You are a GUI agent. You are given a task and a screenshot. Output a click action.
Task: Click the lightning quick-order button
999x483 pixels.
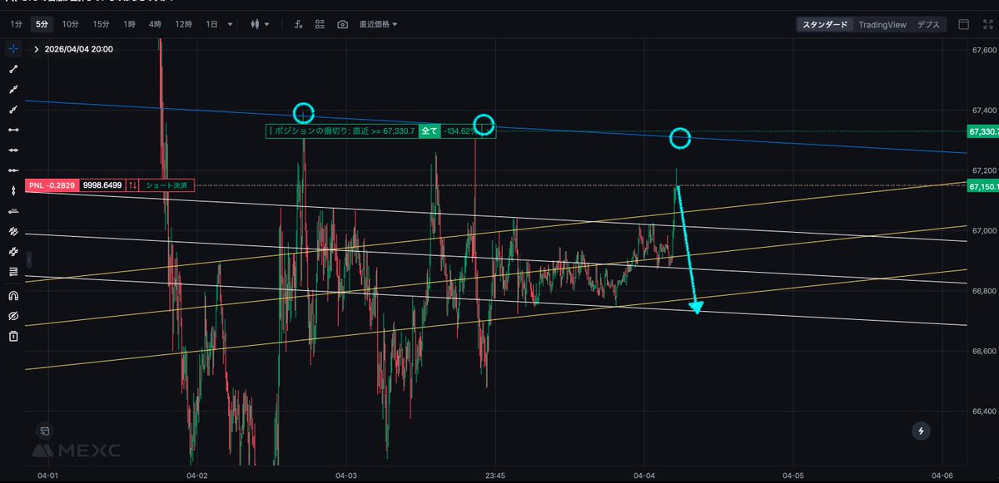point(921,430)
